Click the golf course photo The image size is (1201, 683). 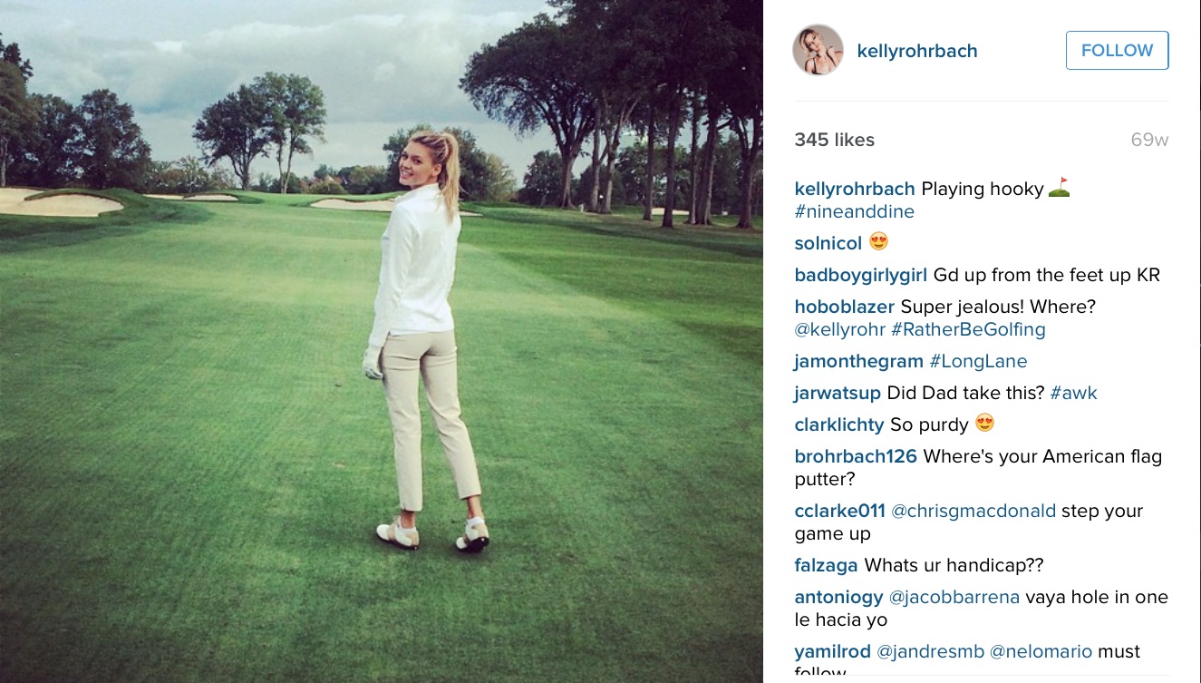click(x=382, y=341)
